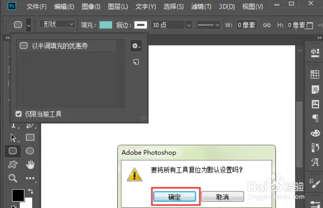Select the Custom Shape tool
Viewport: 323px width, 208px height.
pos(13,165)
